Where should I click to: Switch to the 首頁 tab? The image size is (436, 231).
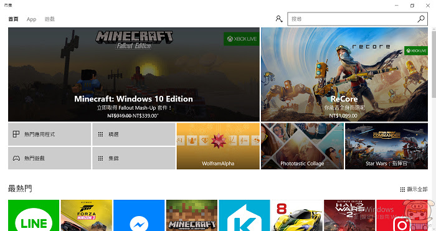pyautogui.click(x=13, y=19)
